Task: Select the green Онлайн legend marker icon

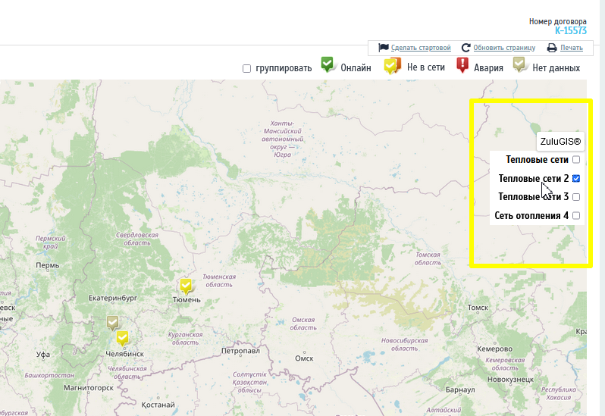Action: [328, 65]
